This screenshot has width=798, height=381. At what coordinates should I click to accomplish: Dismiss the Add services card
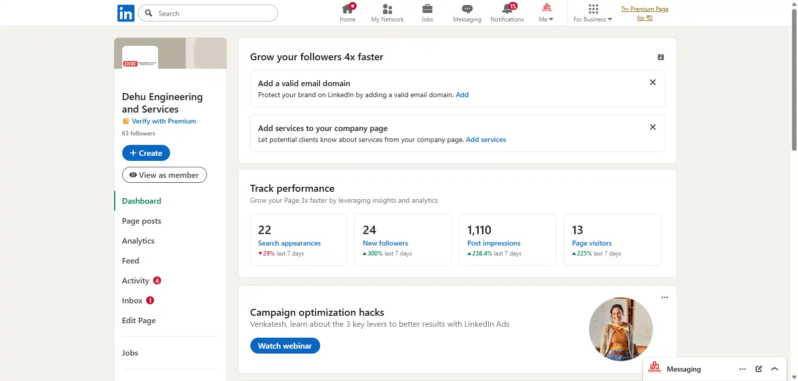[x=653, y=127]
